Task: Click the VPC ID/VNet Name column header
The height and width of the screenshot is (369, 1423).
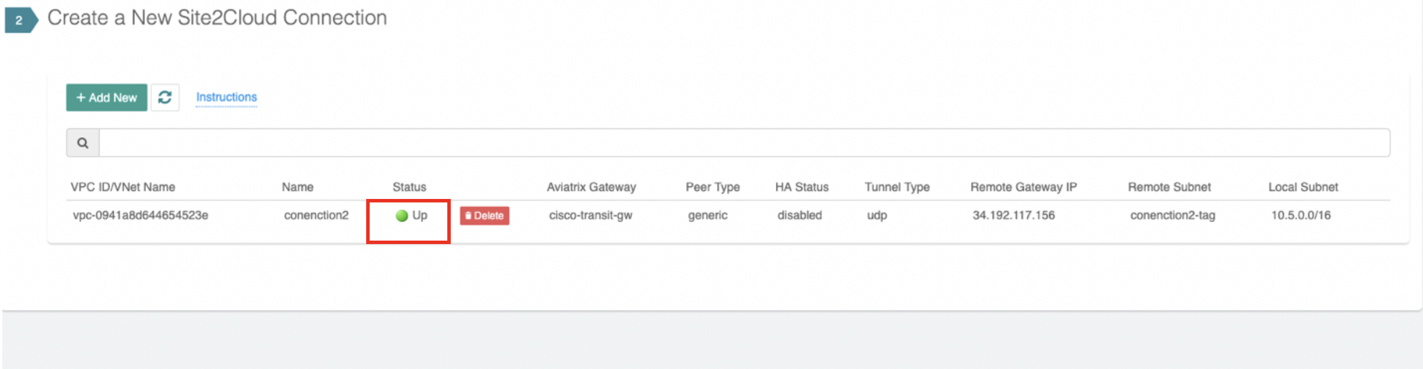Action: click(123, 187)
